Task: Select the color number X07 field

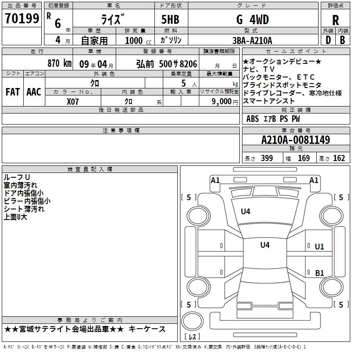Action: [x=73, y=101]
